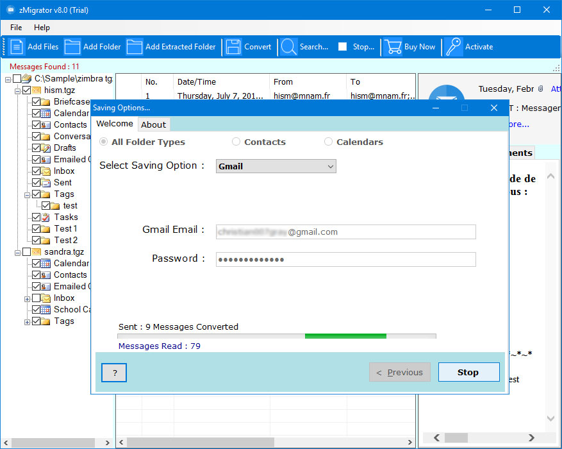Uncheck the Drafts folder checkbox
562x449 pixels.
(36, 148)
